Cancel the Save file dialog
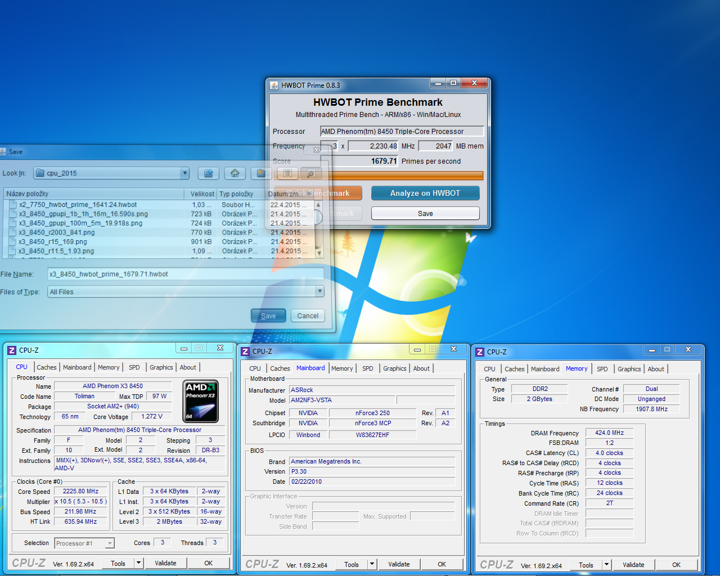The height and width of the screenshot is (576, 720). (308, 316)
